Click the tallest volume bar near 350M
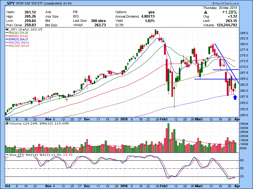Screen dimensions: 253x189 click(x=168, y=138)
